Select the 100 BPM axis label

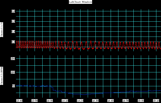point(13,72)
